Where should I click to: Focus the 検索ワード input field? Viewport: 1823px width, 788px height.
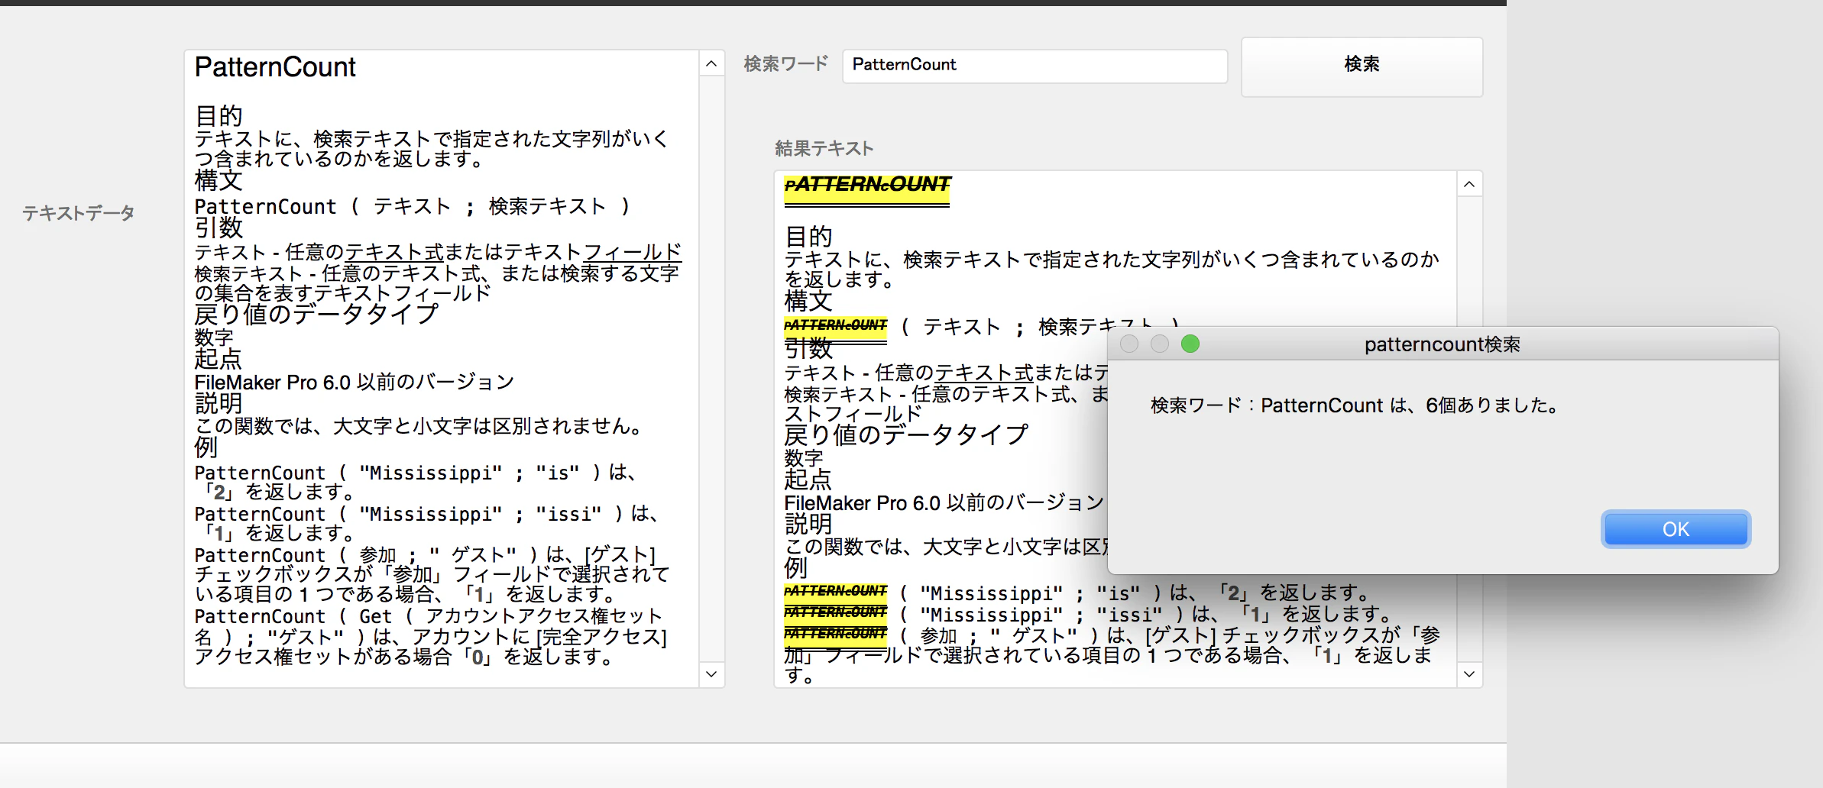tap(1035, 66)
